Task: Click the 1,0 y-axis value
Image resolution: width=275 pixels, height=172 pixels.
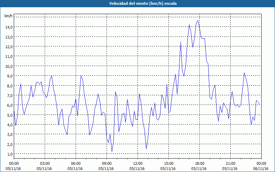Action: coord(10,154)
